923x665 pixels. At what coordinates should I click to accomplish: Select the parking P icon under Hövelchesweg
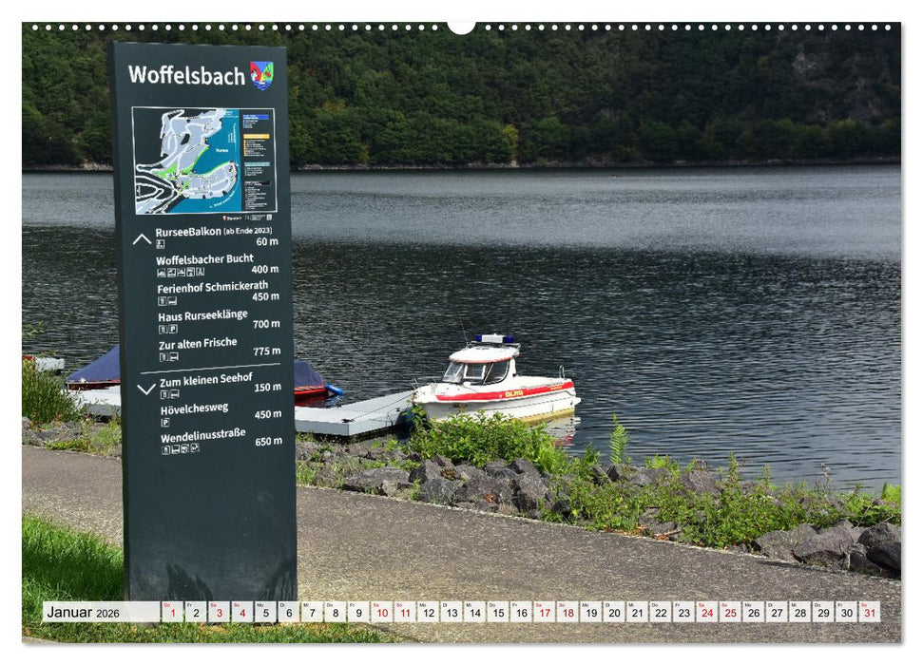[x=165, y=422]
